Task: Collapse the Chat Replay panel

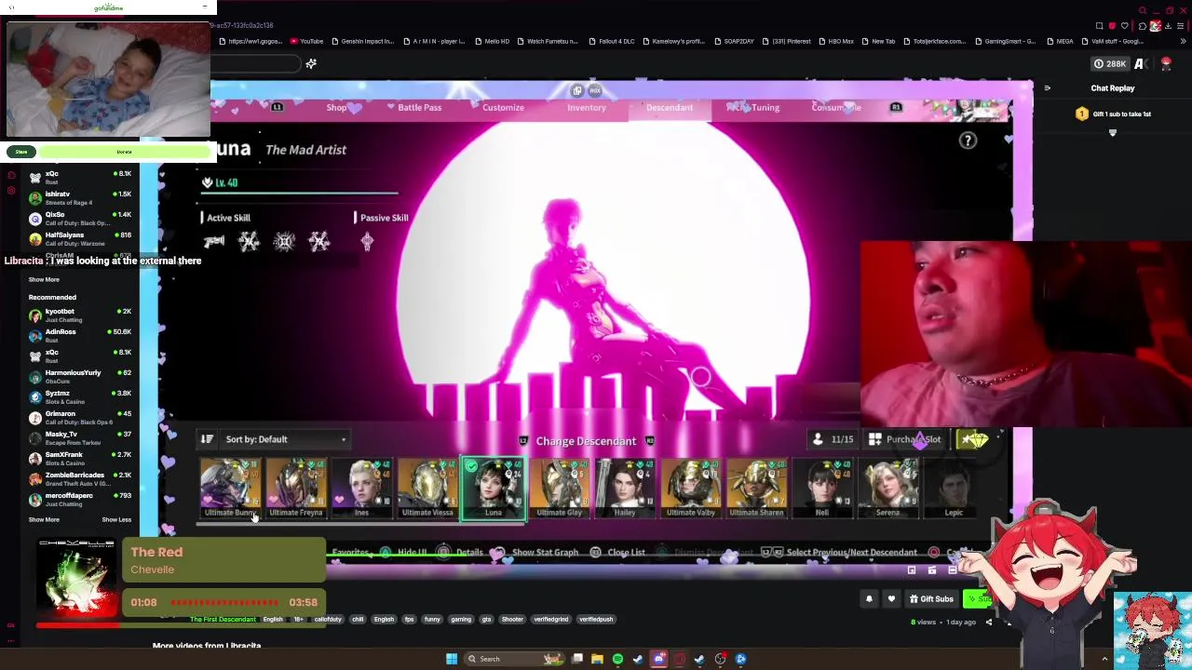Action: (1047, 88)
